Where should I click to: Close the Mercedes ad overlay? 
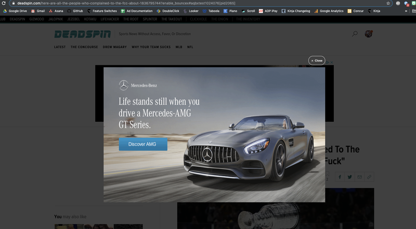tap(317, 61)
